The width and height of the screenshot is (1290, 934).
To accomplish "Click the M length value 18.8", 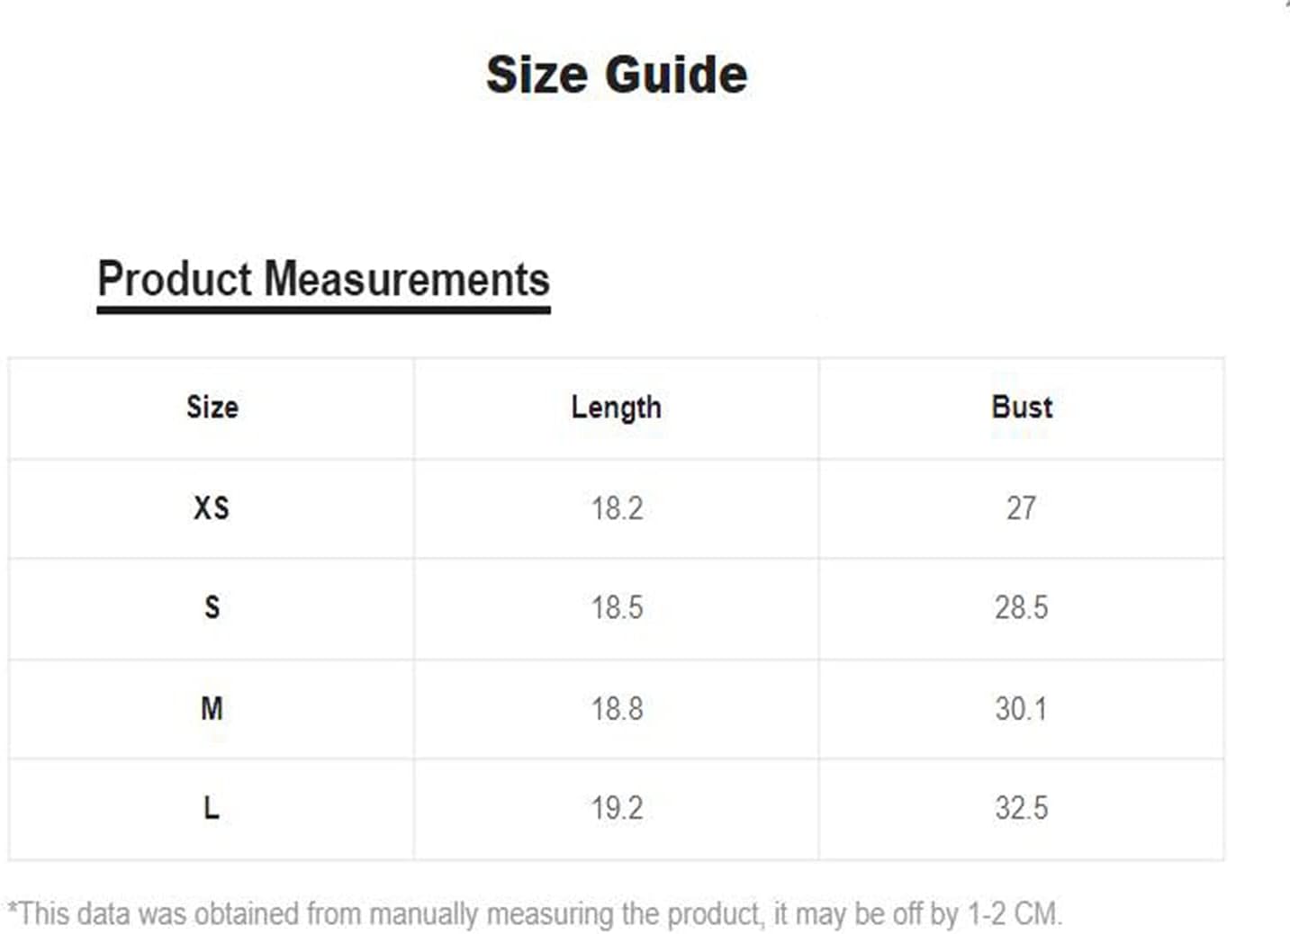I will click(617, 709).
